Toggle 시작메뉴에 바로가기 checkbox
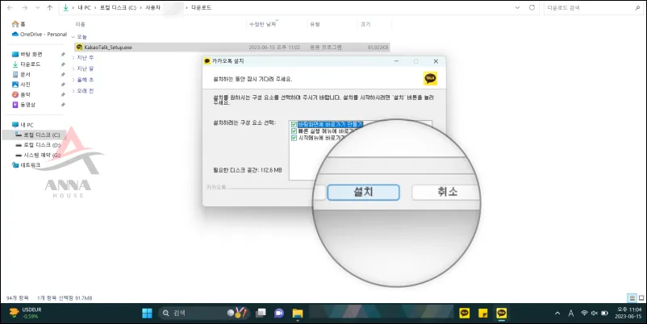Image resolution: width=647 pixels, height=324 pixels. point(294,138)
